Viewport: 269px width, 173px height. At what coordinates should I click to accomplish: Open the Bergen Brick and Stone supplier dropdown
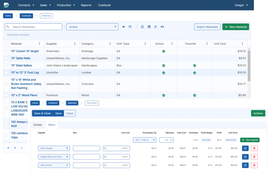(x=54, y=157)
